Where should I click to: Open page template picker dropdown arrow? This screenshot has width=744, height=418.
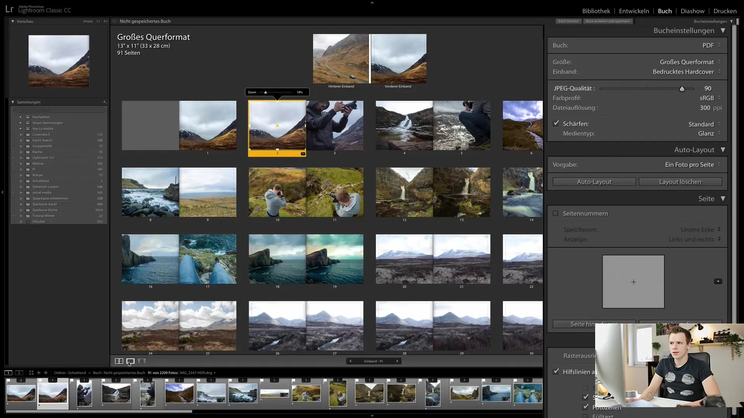(718, 281)
